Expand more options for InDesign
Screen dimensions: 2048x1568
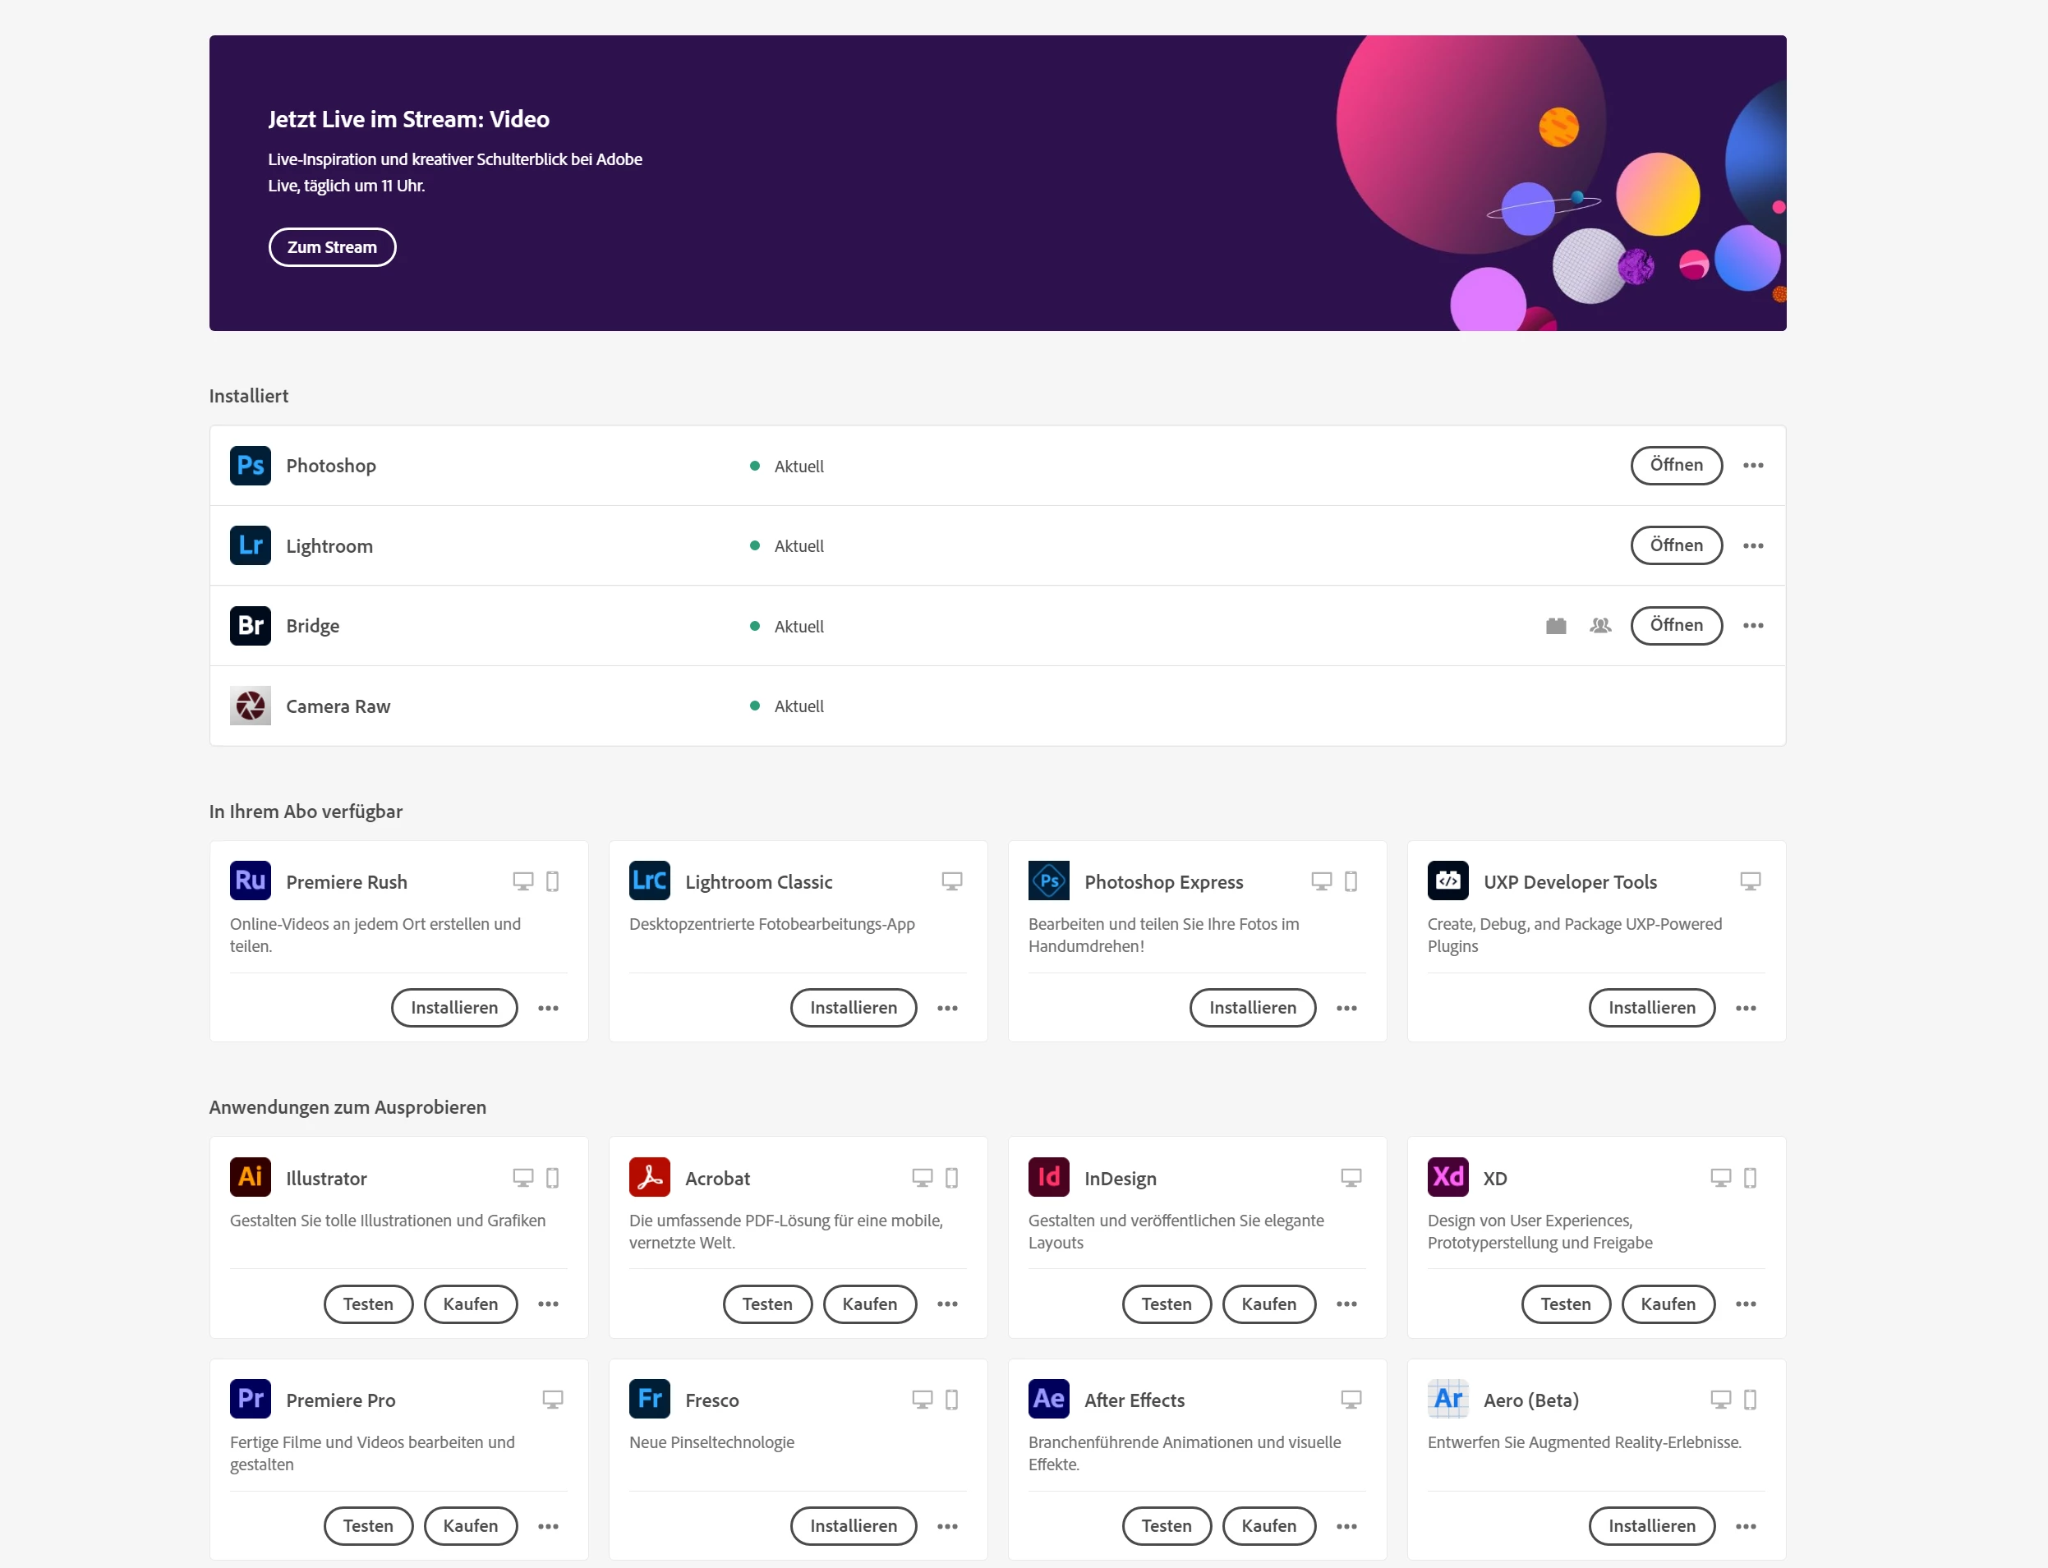click(x=1346, y=1305)
